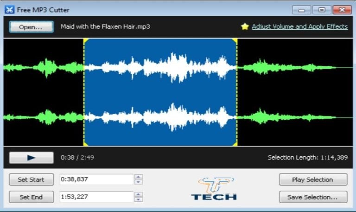This screenshot has width=356, height=212.
Task: Maximize the Free MP3 Cutter window
Action: pyautogui.click(x=322, y=10)
